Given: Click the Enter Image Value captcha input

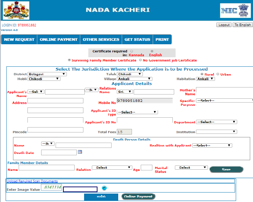Looking at the screenshot, I should (x=80, y=189).
